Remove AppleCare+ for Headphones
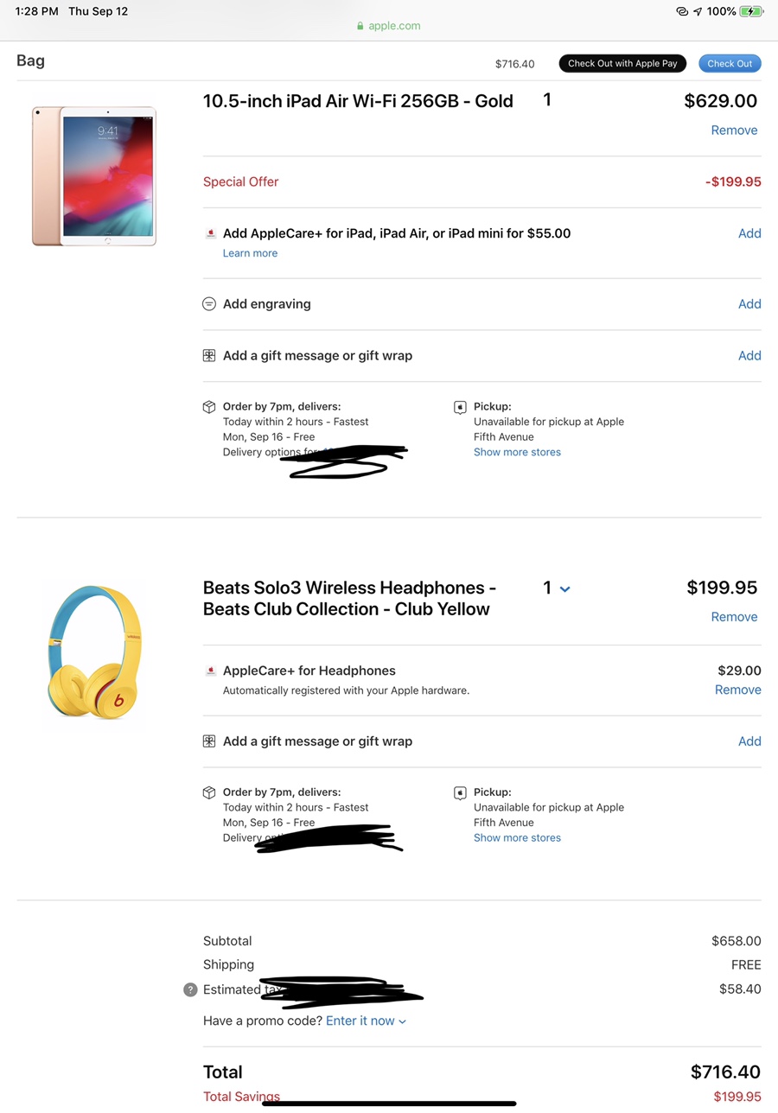The width and height of the screenshot is (778, 1113). coord(737,690)
